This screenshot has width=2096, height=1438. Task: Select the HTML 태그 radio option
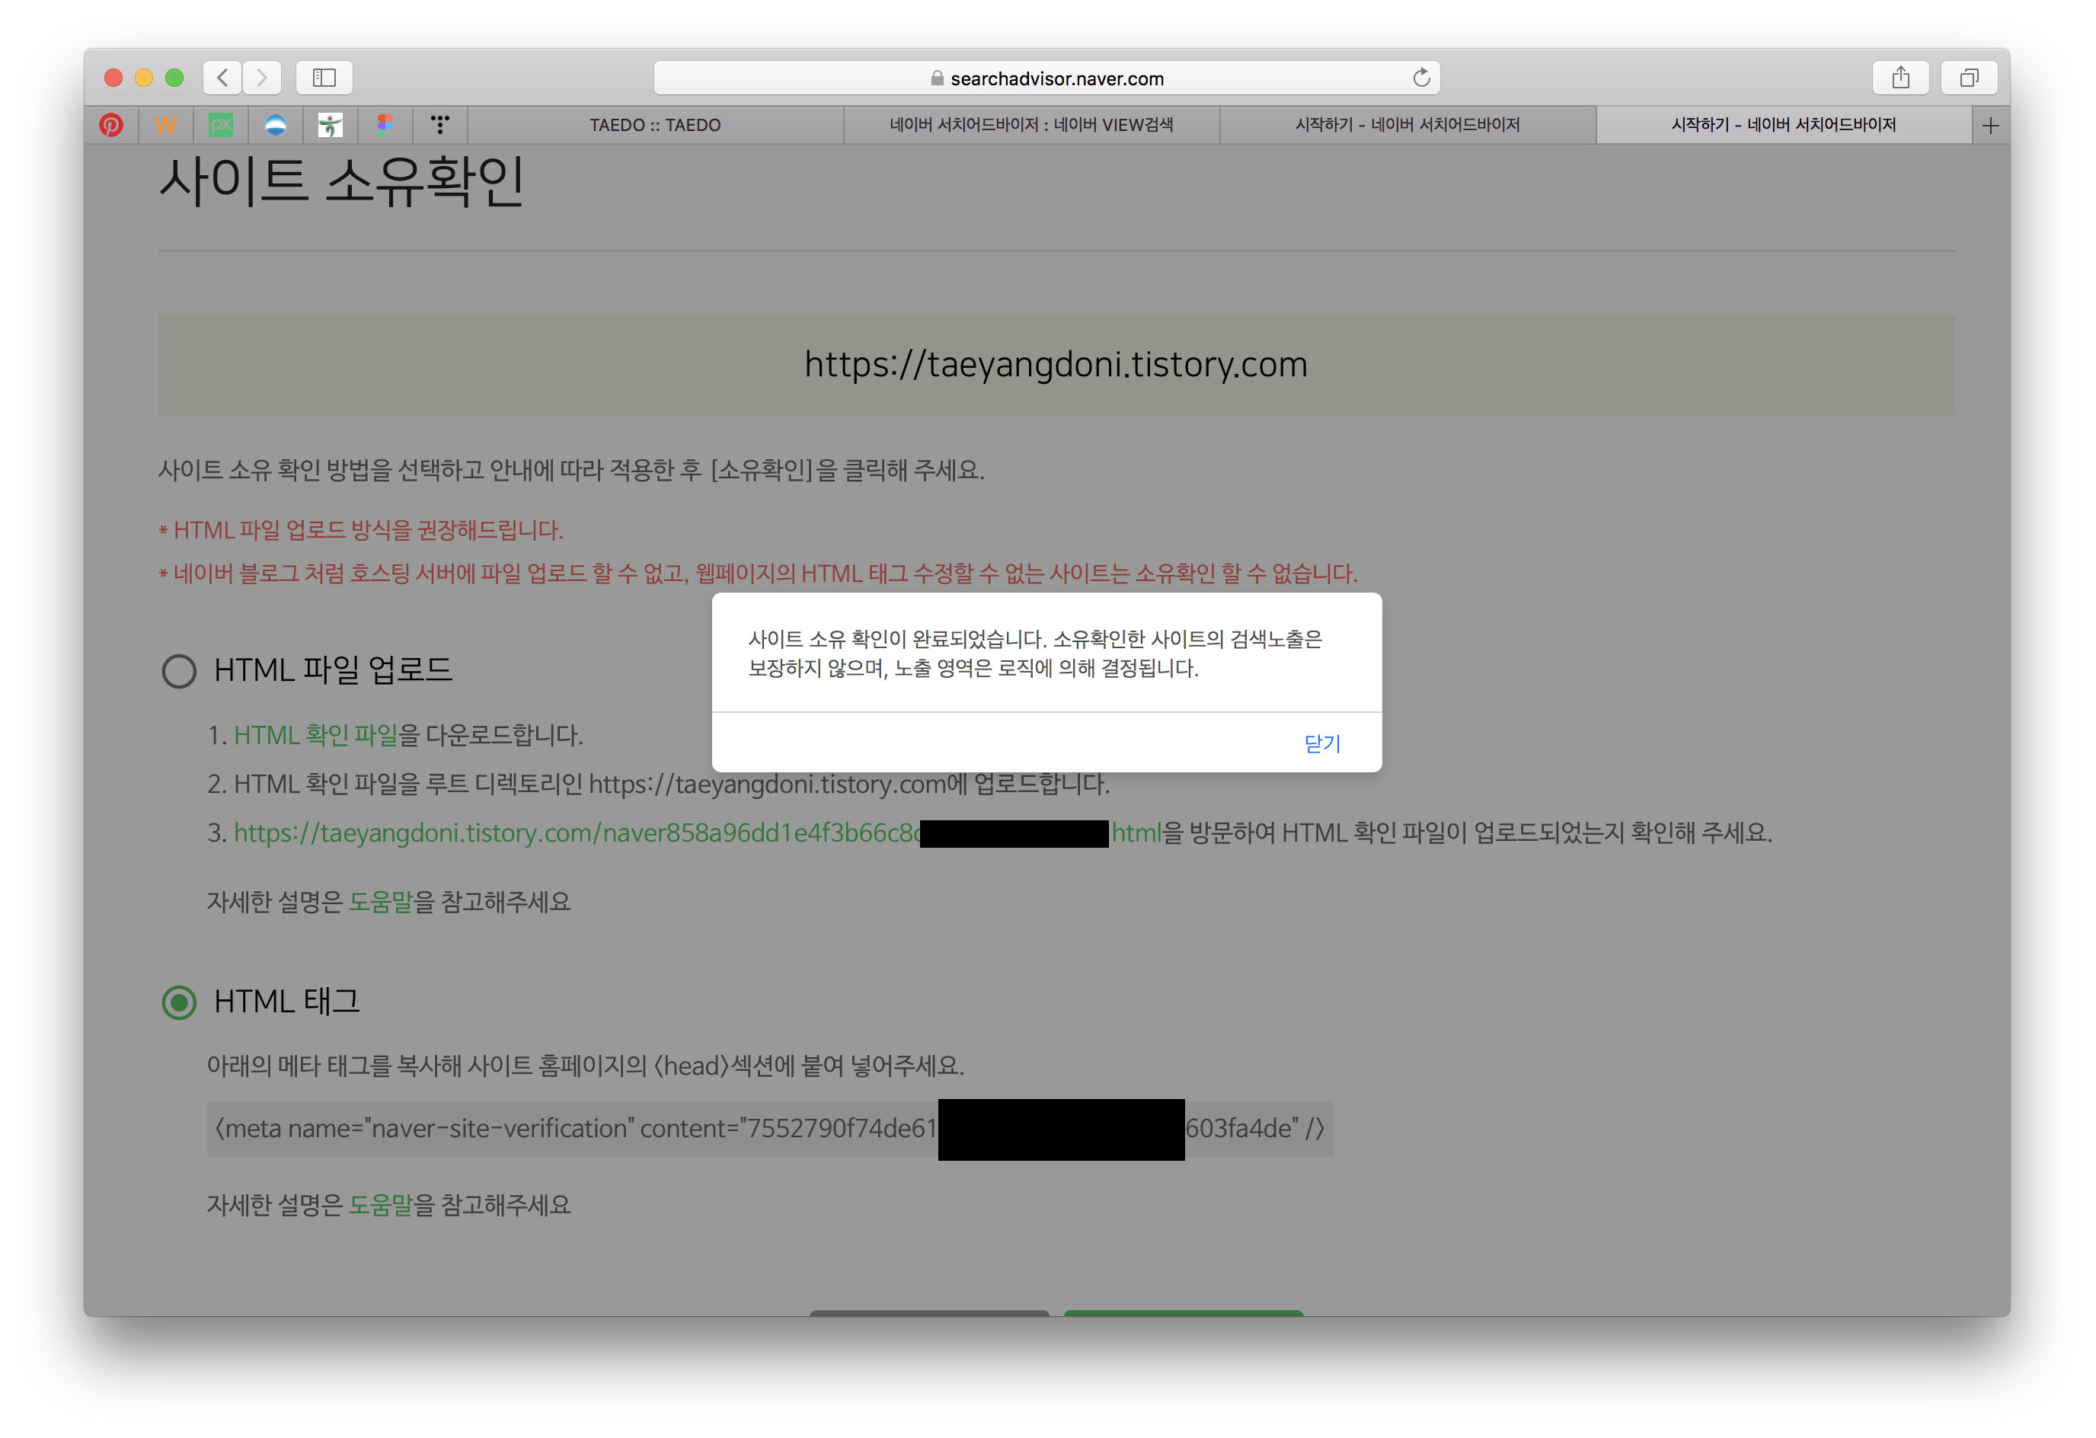178,1002
